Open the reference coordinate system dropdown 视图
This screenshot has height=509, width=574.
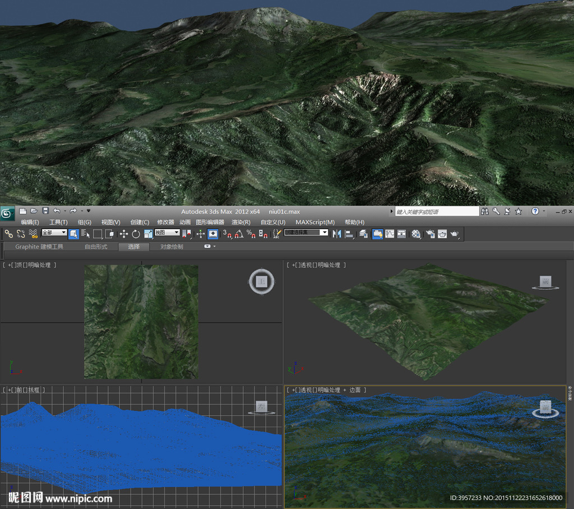(167, 233)
